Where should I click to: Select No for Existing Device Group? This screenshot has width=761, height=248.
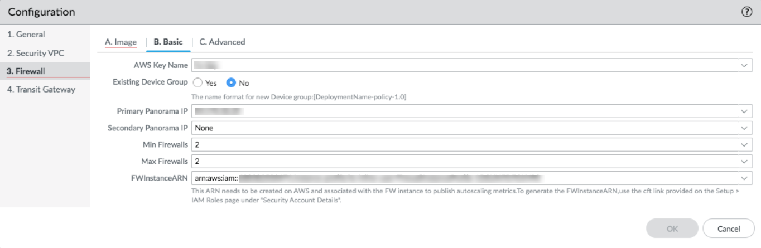231,83
